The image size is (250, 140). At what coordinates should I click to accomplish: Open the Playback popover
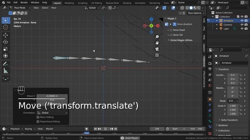(x=16, y=129)
